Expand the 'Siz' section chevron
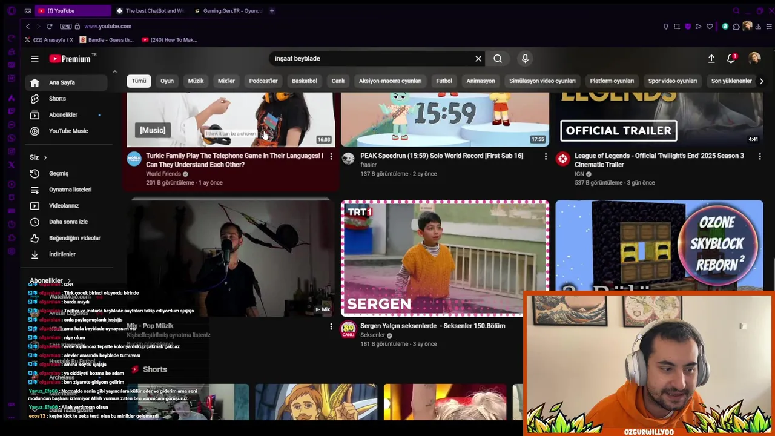Viewport: 775px width, 436px height. click(x=45, y=157)
